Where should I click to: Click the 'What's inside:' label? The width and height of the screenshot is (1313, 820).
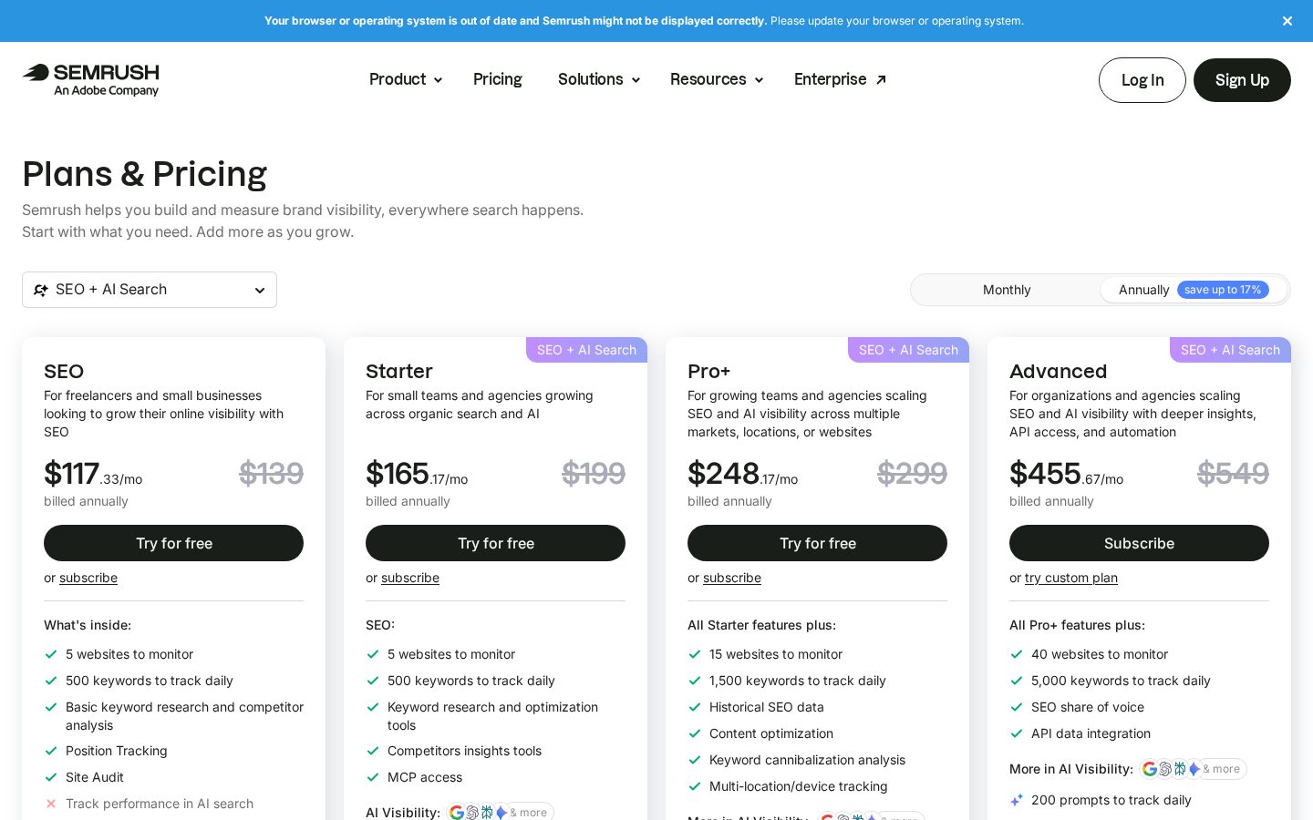click(x=88, y=625)
